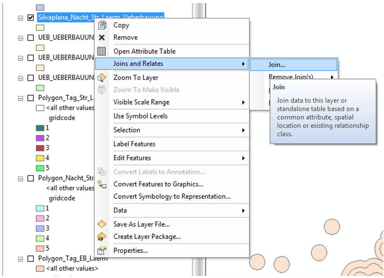384x278 pixels.
Task: Click the Convert Features to Graphics icon
Action: pos(102,184)
